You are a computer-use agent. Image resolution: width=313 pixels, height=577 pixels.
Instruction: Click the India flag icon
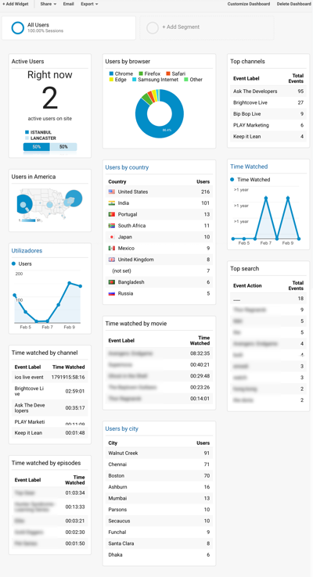click(112, 203)
